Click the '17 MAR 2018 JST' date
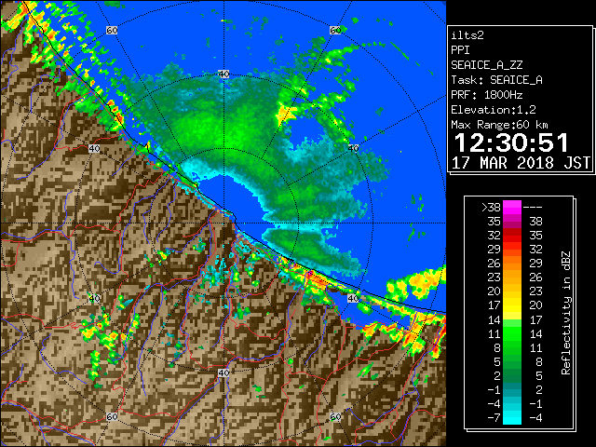Screen dimensions: 596x447 [521, 163]
